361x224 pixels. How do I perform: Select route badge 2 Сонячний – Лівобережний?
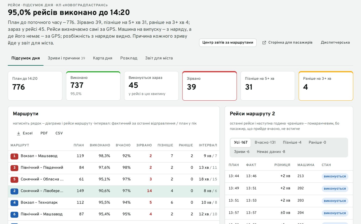pos(14,191)
